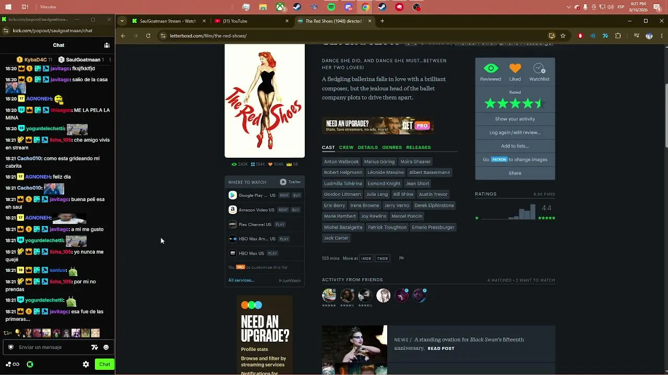Open the volume control in system tray
Screen dimensions: 668x375
pos(610,7)
